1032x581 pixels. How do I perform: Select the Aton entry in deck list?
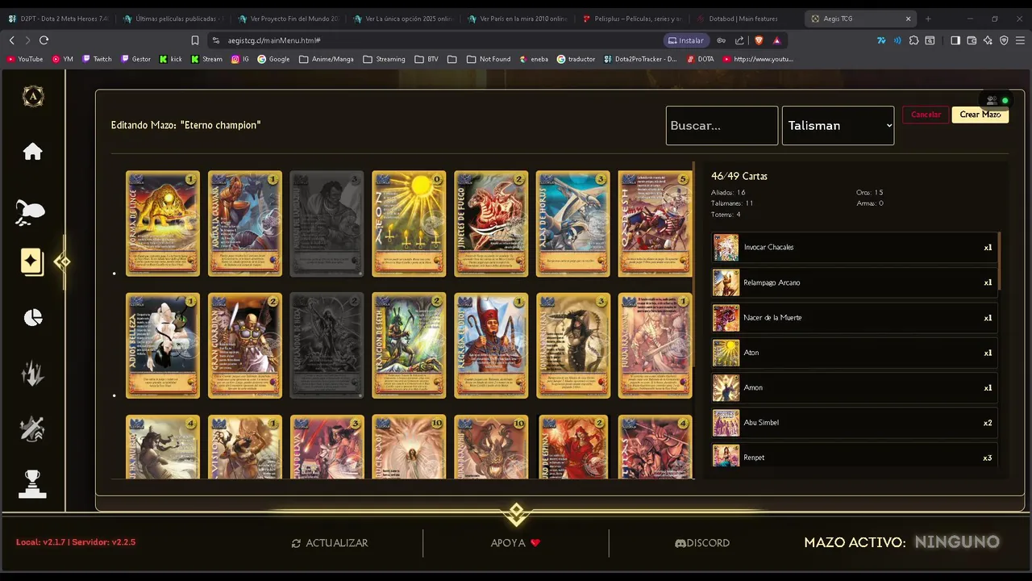(855, 353)
